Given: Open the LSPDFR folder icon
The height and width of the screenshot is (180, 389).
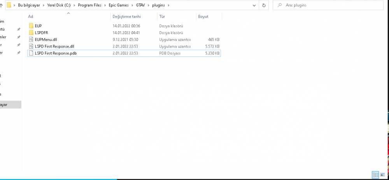Looking at the screenshot, I should (31, 33).
